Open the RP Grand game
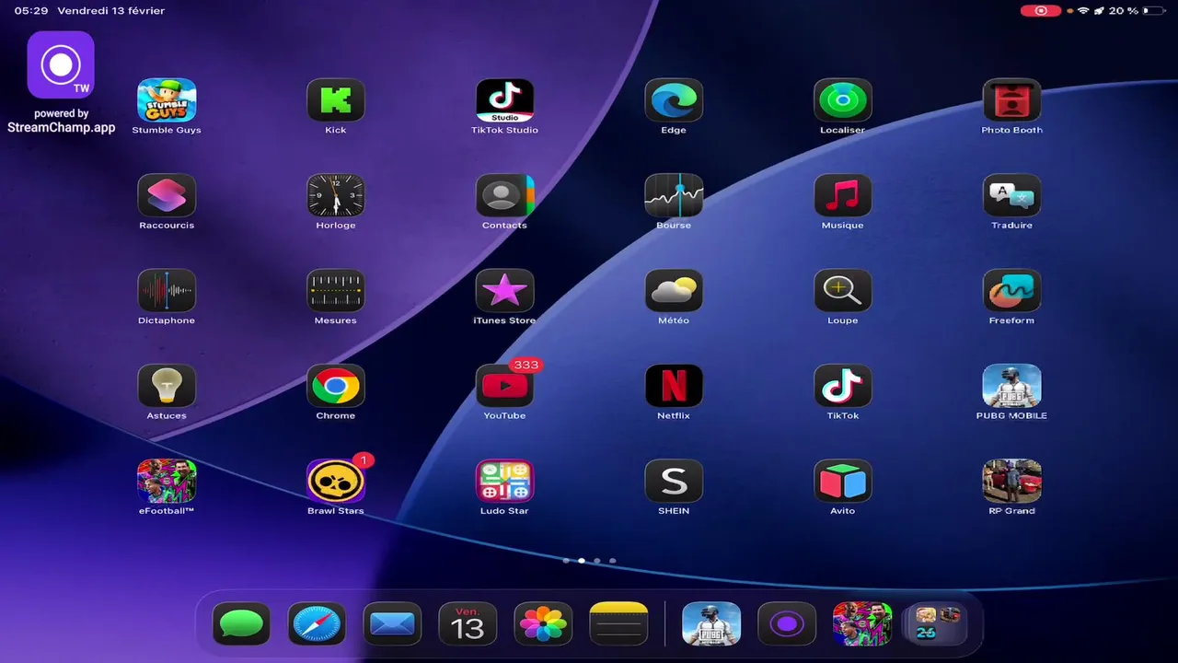Image resolution: width=1178 pixels, height=663 pixels. click(x=1011, y=482)
